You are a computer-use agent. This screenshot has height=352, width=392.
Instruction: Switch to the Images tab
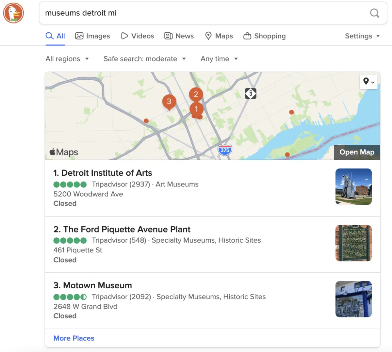tap(92, 36)
